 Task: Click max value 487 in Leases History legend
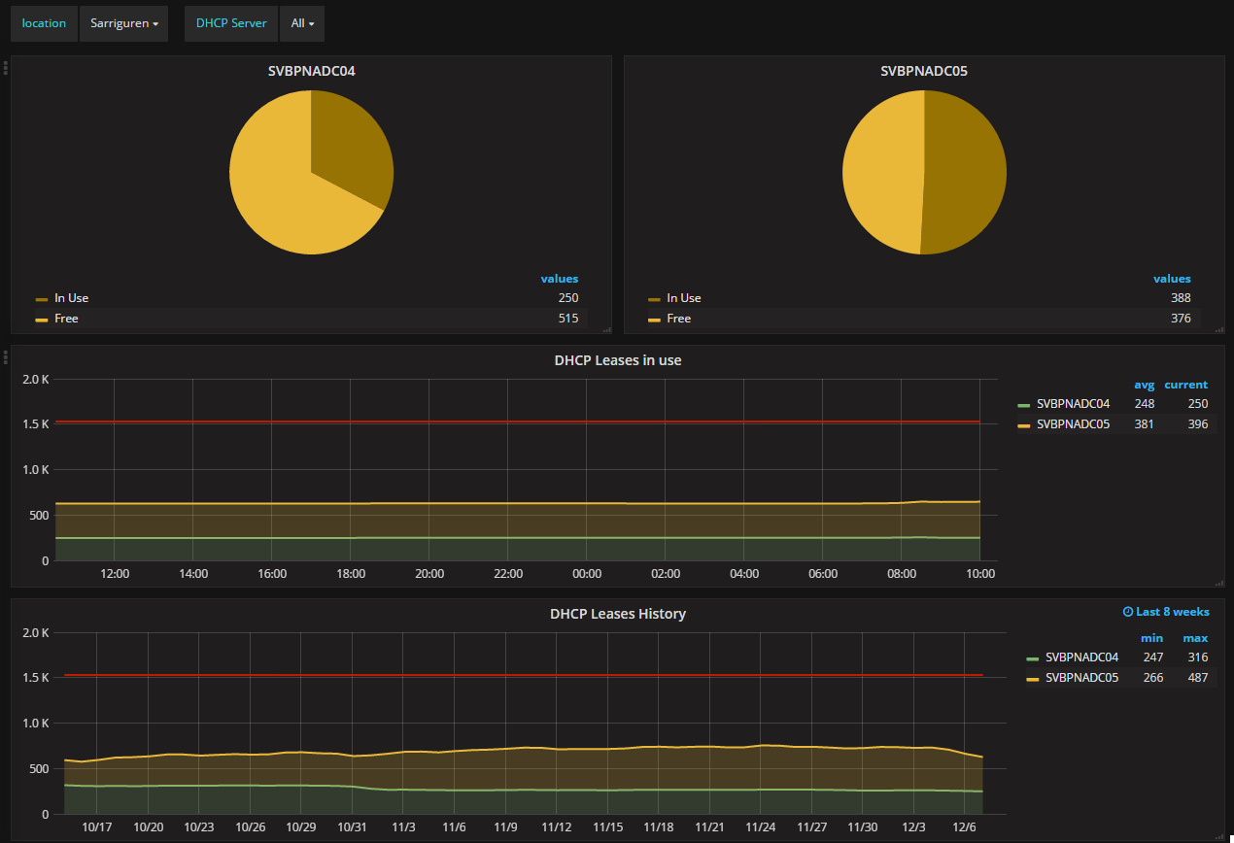pos(1197,678)
